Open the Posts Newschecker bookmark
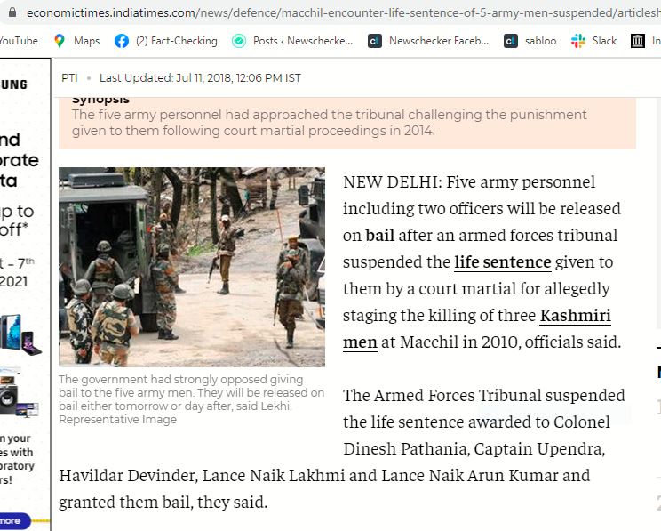Viewport: 661px width, 531px height. [x=292, y=41]
